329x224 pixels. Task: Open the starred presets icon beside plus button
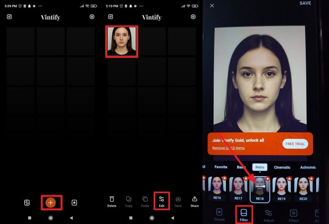(x=74, y=202)
